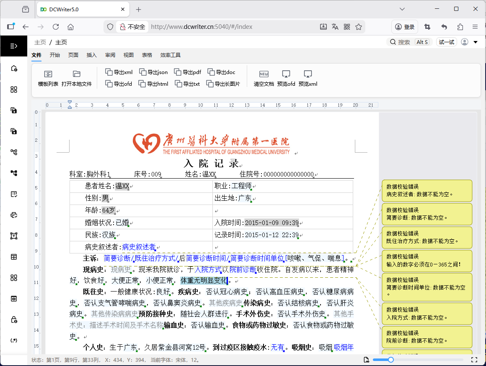486x366 pixels.
Task: Switch to the 开始 ribbon tab
Action: [x=54, y=55]
